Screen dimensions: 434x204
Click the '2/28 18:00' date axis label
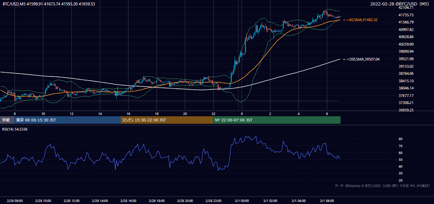coord(157,201)
